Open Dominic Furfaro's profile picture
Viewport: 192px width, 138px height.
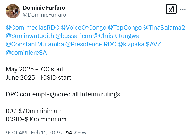point(13,11)
